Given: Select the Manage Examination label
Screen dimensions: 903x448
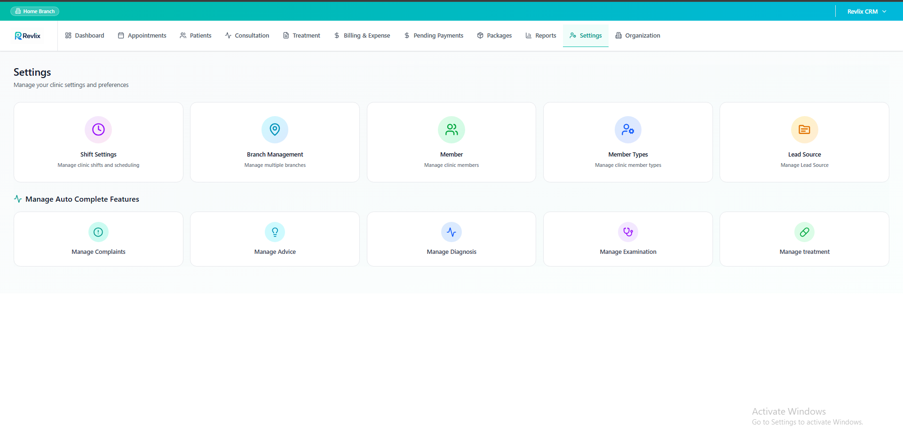Looking at the screenshot, I should click(628, 252).
